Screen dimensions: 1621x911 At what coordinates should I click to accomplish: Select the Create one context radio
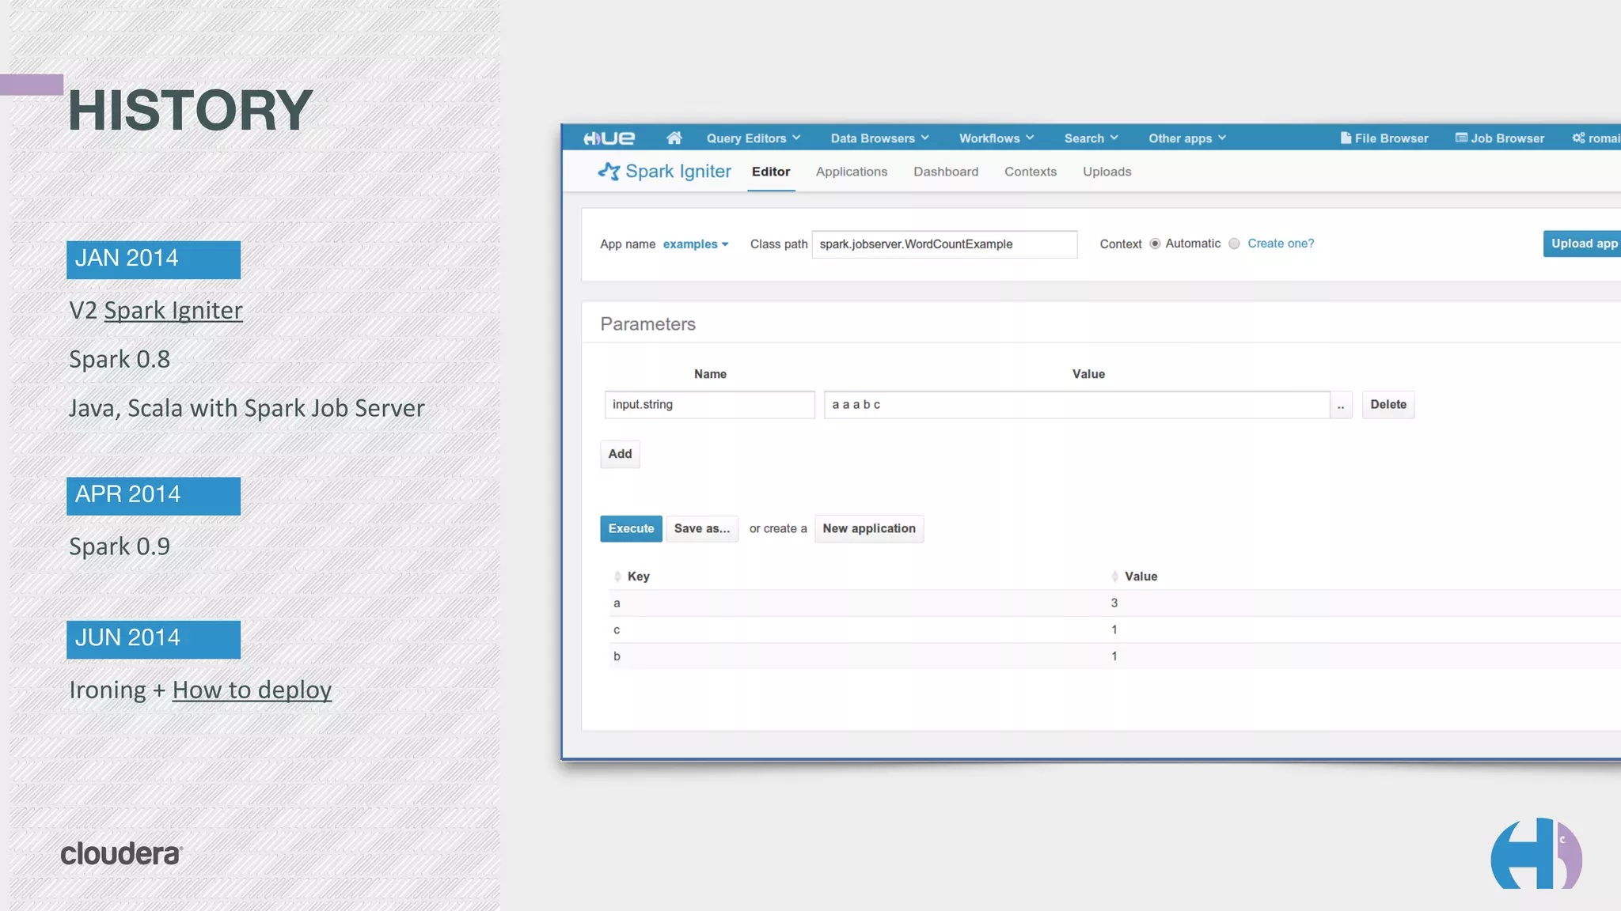pyautogui.click(x=1234, y=244)
